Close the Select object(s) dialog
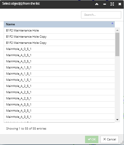This screenshot has width=124, height=145. click(120, 4)
